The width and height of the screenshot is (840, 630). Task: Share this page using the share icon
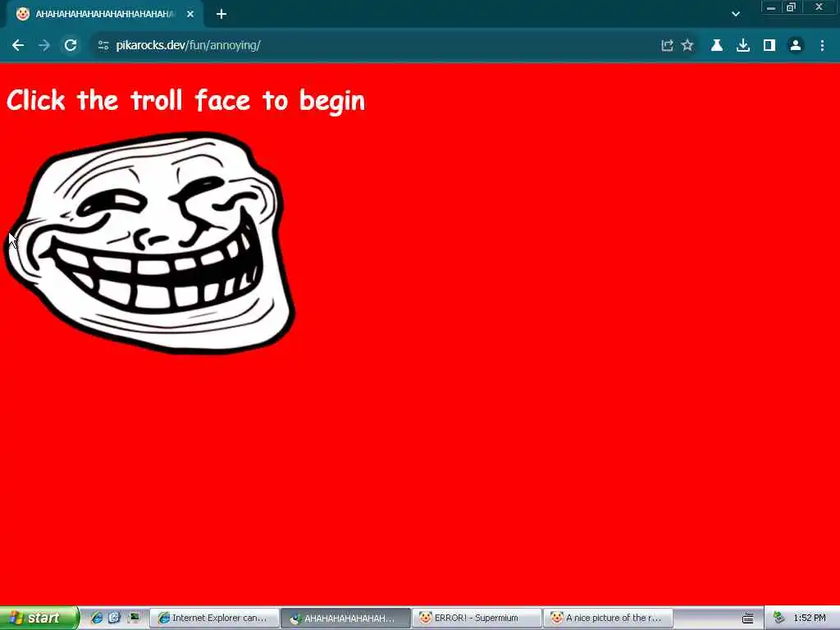[667, 46]
